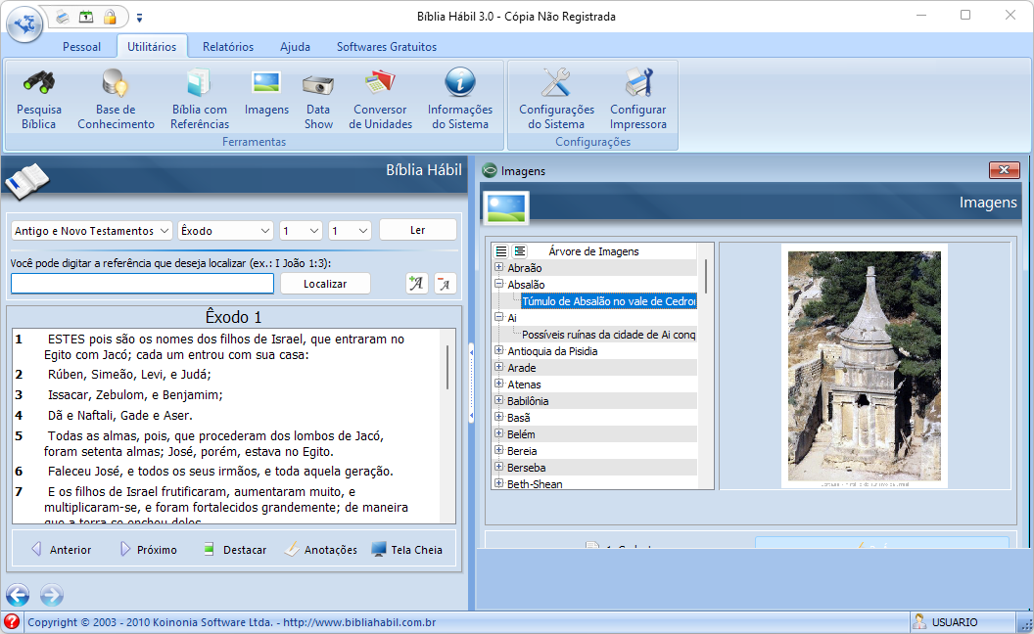This screenshot has width=1034, height=634.
Task: Open the quick access customize arrow
Action: click(139, 18)
